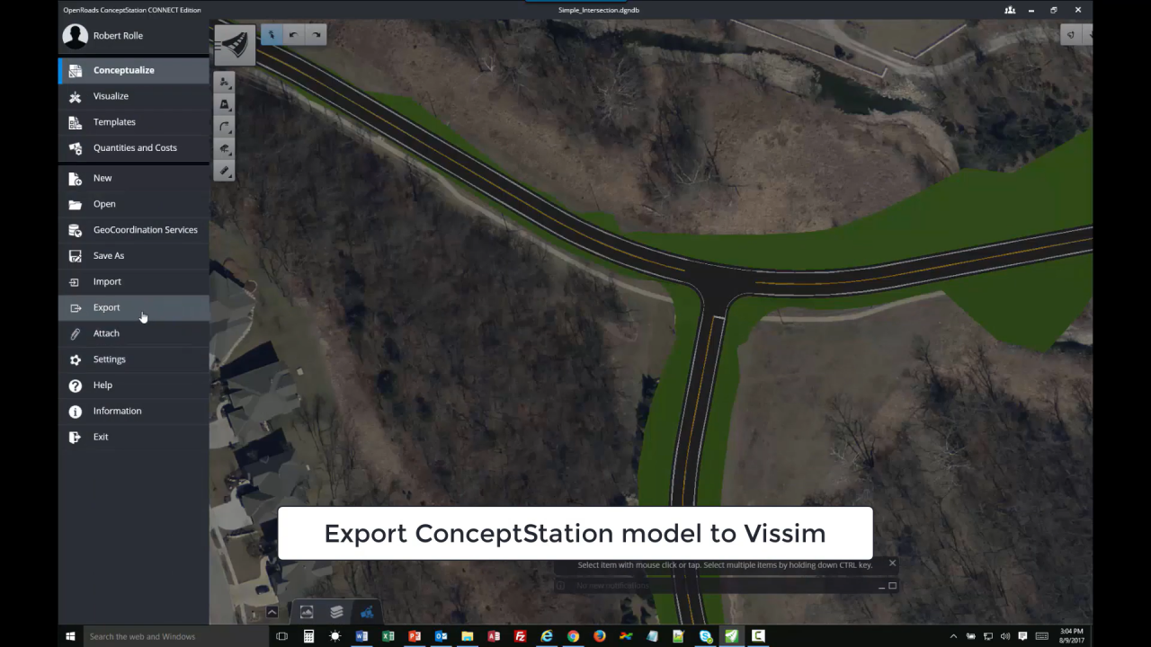
Task: Click the undo arrow in the top toolbar
Action: coord(293,35)
